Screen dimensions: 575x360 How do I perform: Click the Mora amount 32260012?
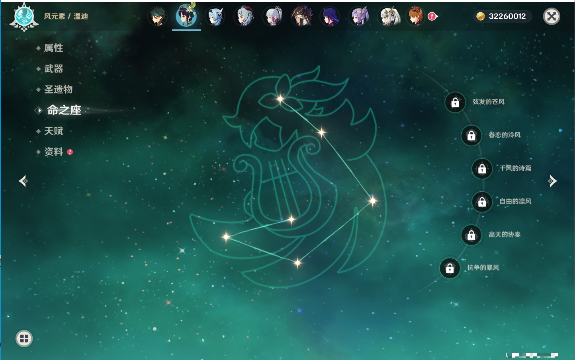click(507, 16)
